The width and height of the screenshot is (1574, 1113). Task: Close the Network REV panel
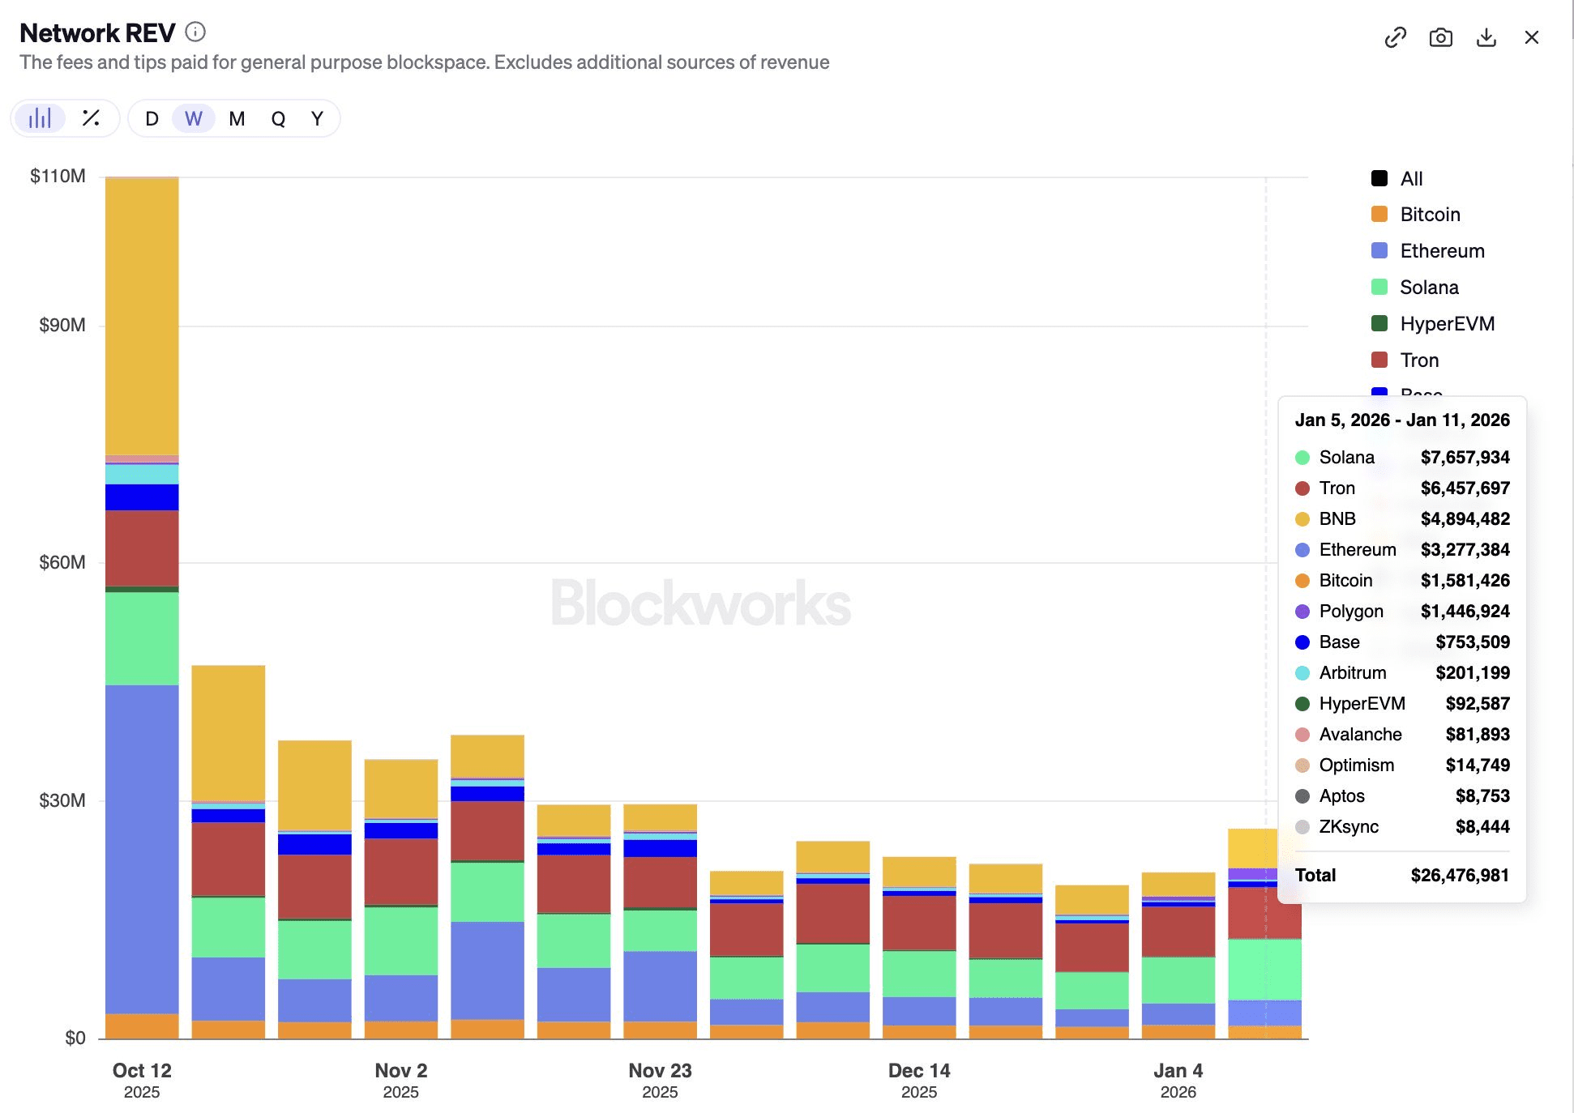1531,37
